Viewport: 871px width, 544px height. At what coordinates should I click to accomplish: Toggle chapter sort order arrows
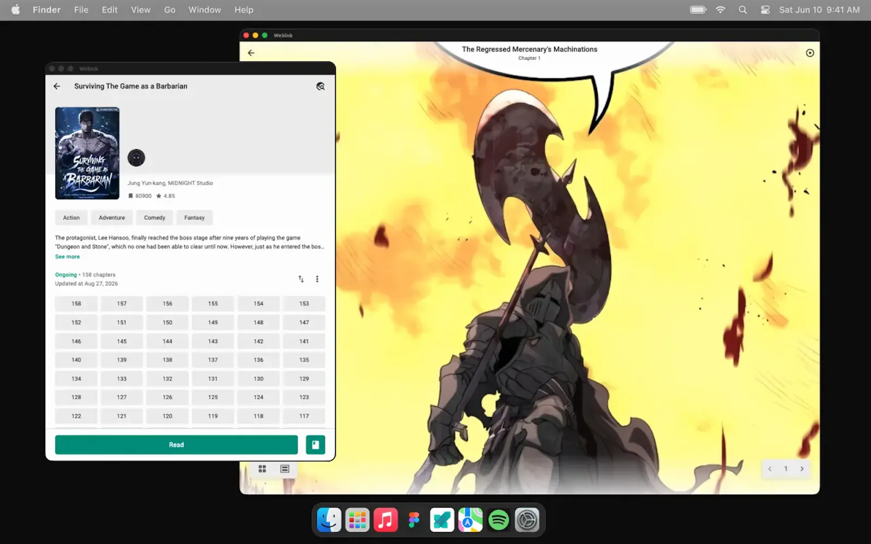pyautogui.click(x=301, y=279)
